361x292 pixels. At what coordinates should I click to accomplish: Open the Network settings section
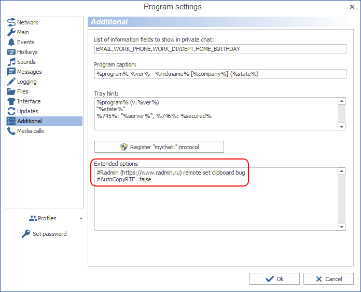[x=27, y=22]
